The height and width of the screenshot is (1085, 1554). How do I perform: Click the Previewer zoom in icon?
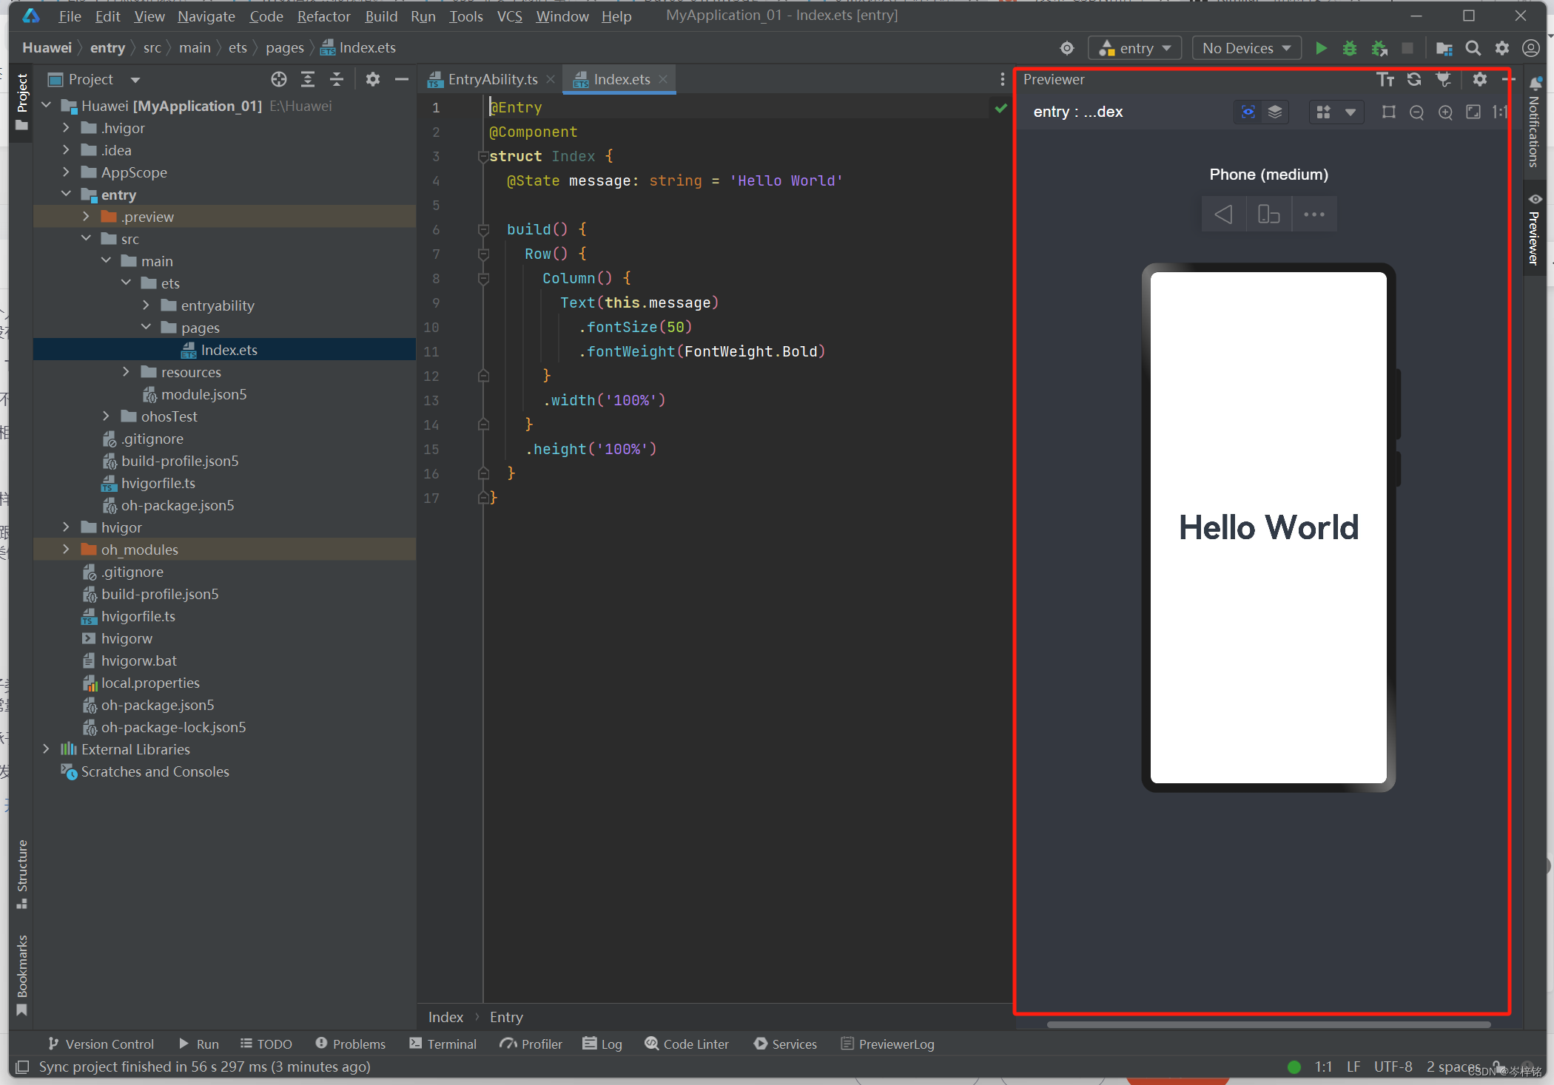1444,112
